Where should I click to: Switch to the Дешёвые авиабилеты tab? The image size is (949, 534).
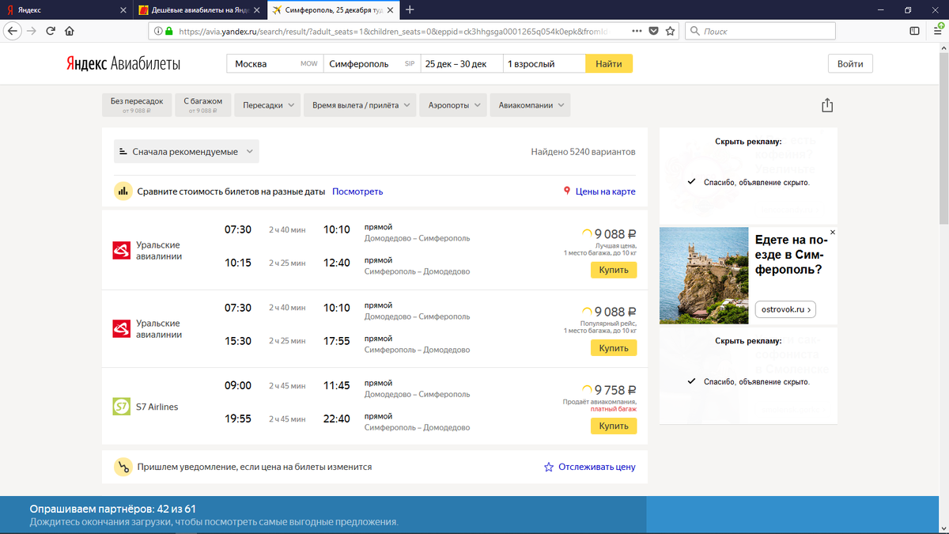199,10
